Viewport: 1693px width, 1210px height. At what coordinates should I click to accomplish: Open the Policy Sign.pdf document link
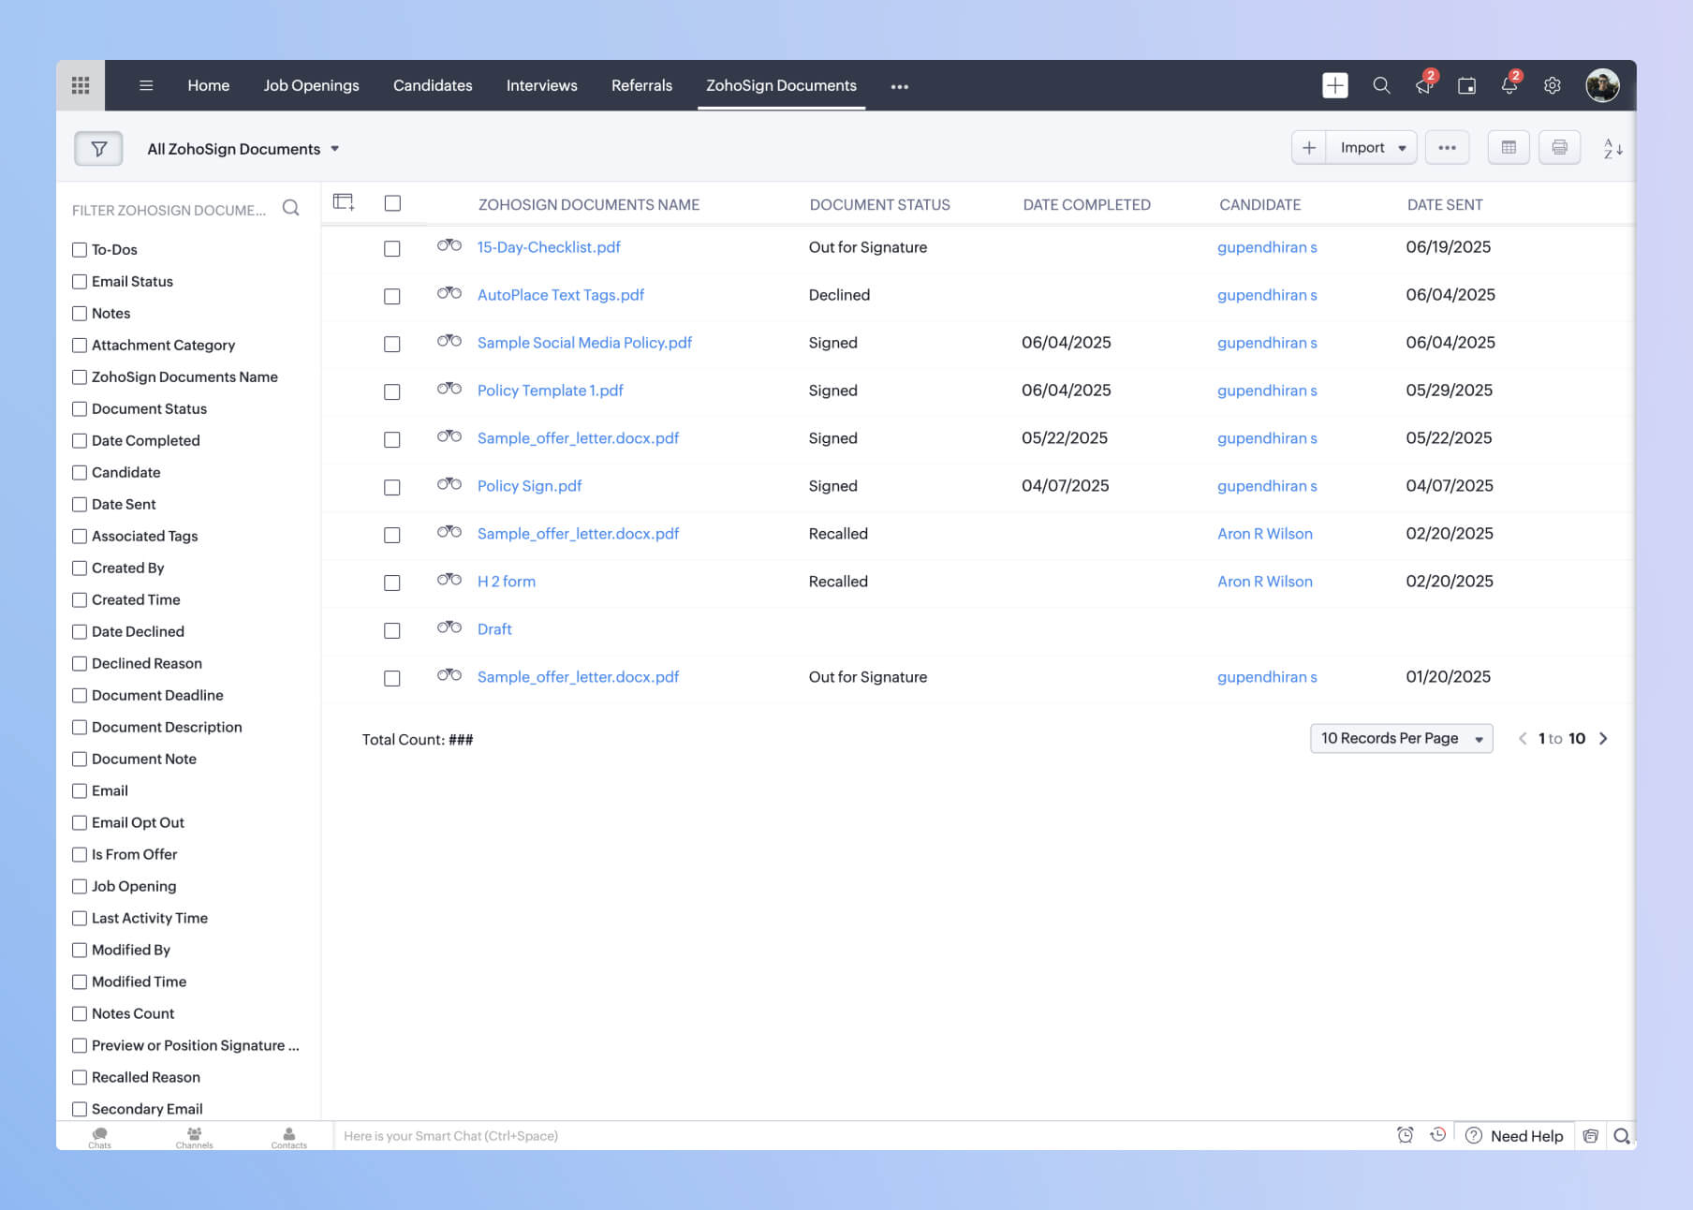point(529,486)
